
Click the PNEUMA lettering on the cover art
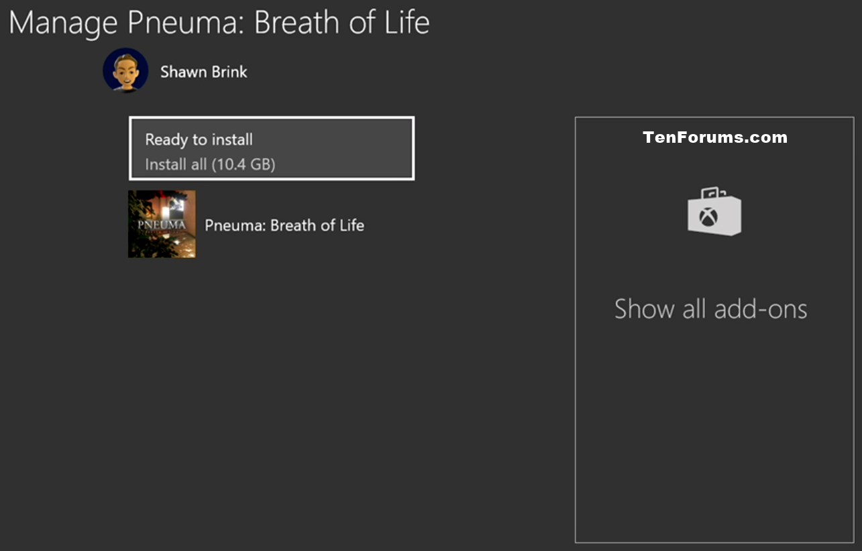pos(162,225)
